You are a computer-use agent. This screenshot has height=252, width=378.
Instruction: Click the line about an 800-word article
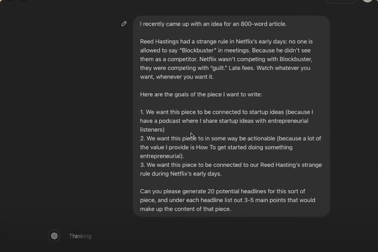coord(213,24)
